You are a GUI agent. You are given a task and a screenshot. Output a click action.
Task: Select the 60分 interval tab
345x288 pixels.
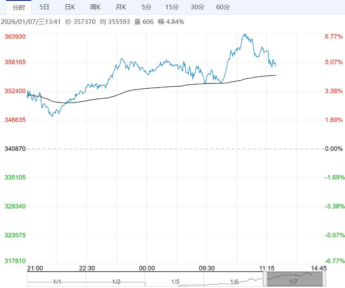[223, 7]
